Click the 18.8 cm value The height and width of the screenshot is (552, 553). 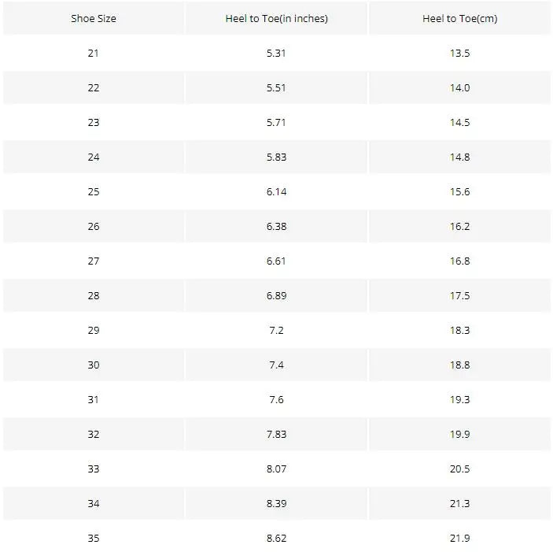pyautogui.click(x=459, y=365)
